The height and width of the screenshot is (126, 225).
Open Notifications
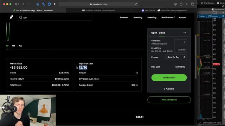168,17
